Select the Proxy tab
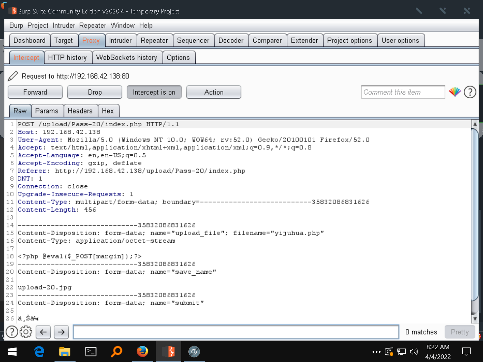Viewport: 483px width, 362px height. pyautogui.click(x=91, y=40)
